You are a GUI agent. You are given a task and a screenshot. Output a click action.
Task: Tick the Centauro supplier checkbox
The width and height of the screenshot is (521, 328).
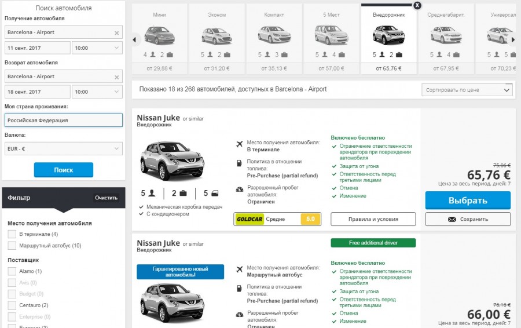coord(12,305)
